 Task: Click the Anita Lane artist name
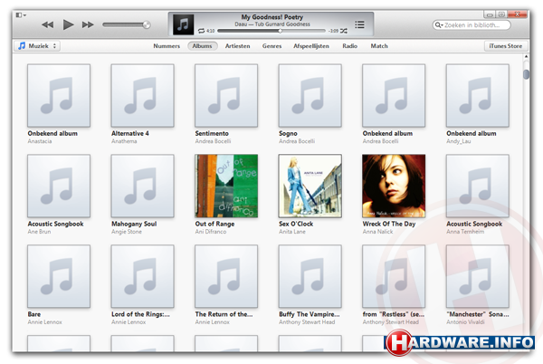(x=292, y=232)
